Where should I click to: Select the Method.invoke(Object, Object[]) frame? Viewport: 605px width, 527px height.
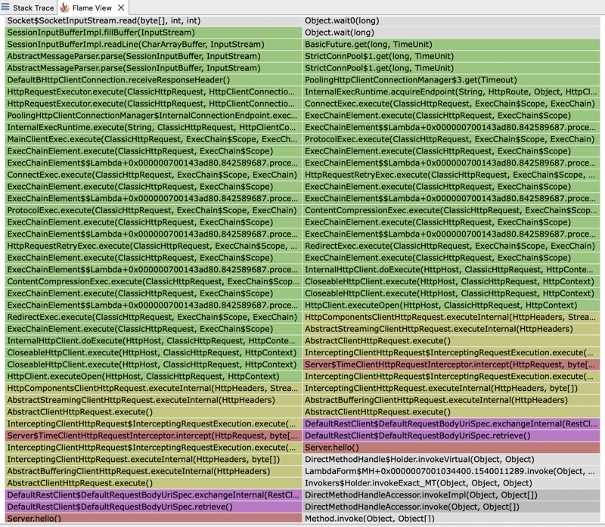(x=451, y=518)
